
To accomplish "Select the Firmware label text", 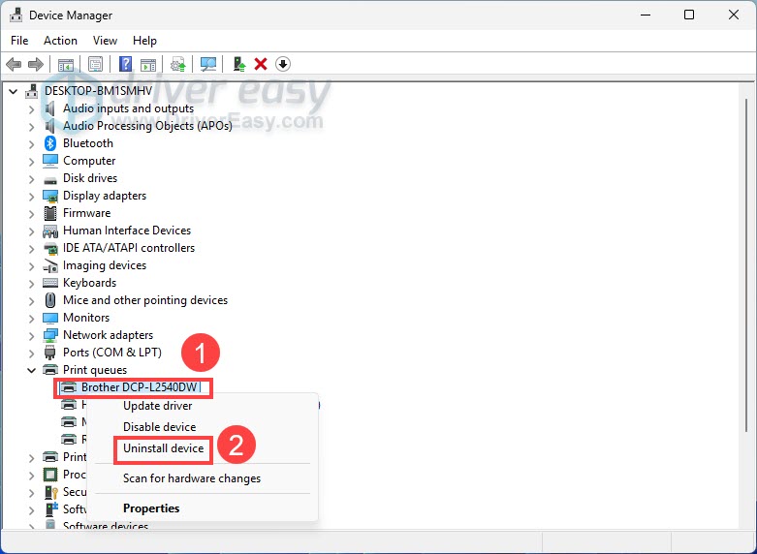I will point(86,213).
